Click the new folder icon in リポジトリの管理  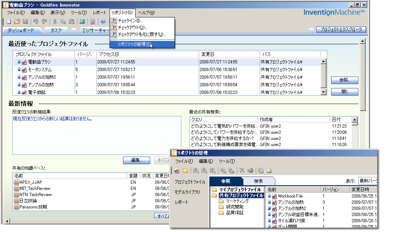[x=185, y=170]
